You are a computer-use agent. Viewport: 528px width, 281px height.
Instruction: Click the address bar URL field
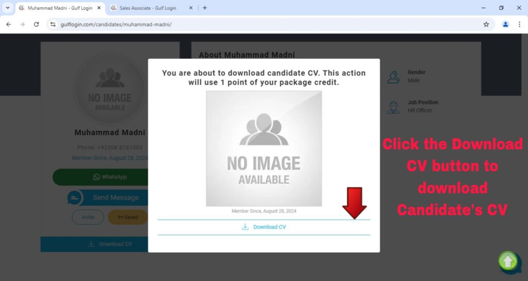point(258,24)
